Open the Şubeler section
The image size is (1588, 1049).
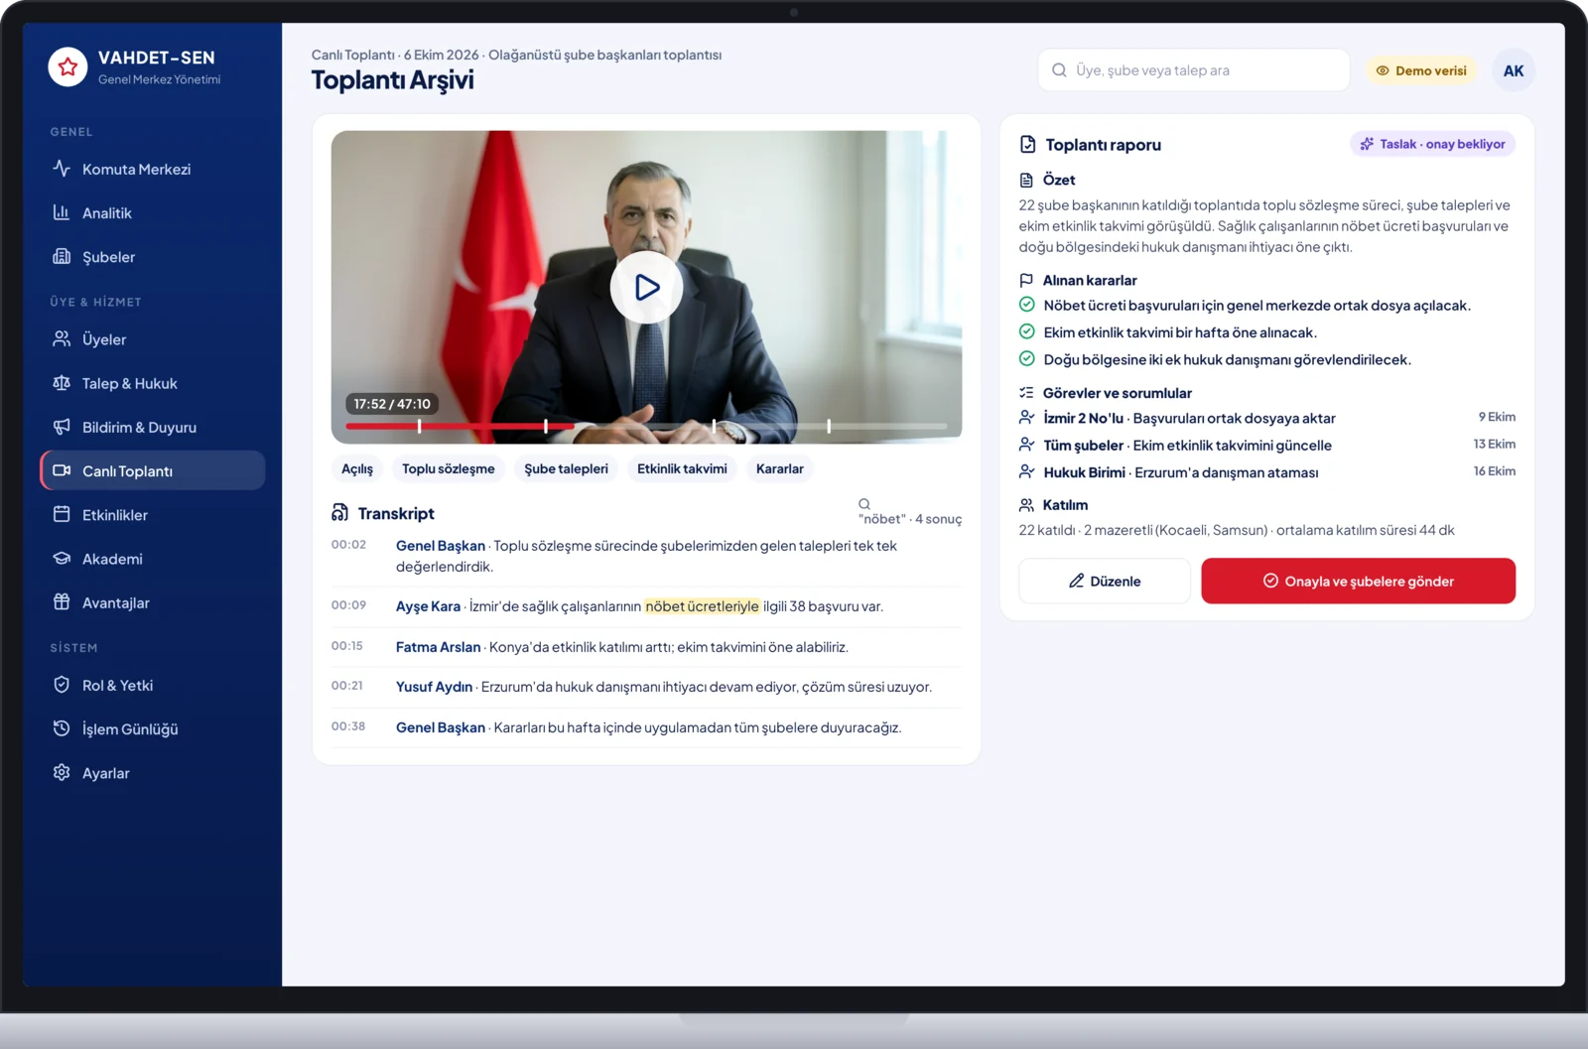point(153,256)
